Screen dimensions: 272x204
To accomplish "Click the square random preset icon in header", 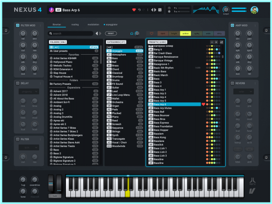I will click(160, 10).
